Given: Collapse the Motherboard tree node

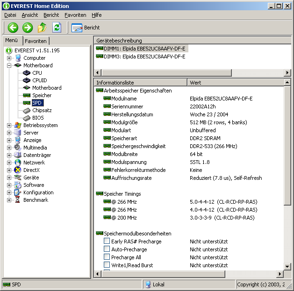Looking at the screenshot, I should pos(9,65).
